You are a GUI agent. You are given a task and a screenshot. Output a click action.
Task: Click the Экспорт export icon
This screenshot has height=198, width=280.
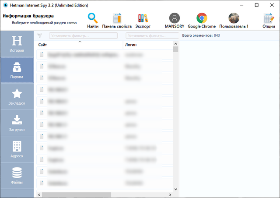[143, 18]
